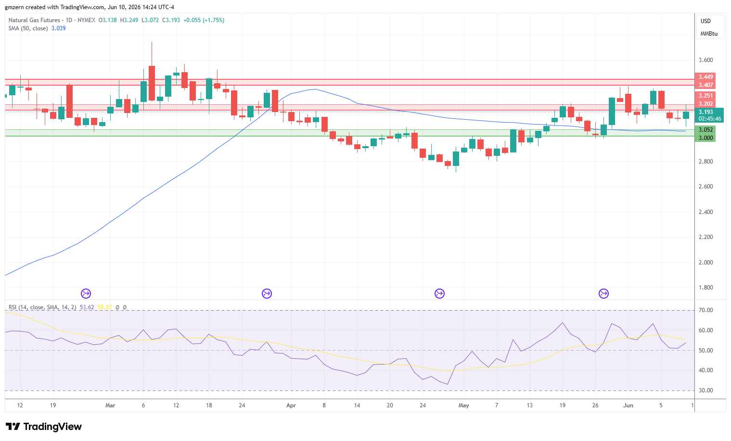The height and width of the screenshot is (441, 731).
Task: Click the 02:45:46 bar countdown timer
Action: 710,119
